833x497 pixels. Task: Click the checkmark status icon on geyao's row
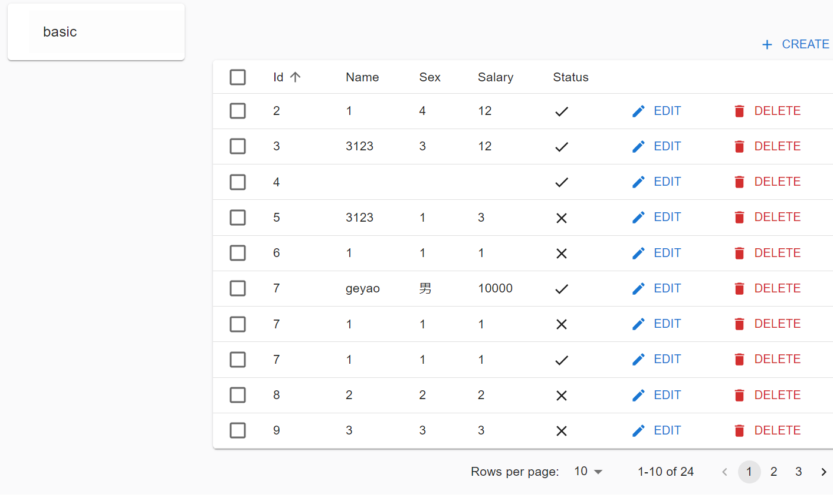point(561,288)
